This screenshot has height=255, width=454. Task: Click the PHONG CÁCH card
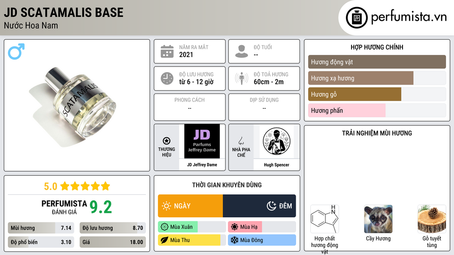(190, 107)
